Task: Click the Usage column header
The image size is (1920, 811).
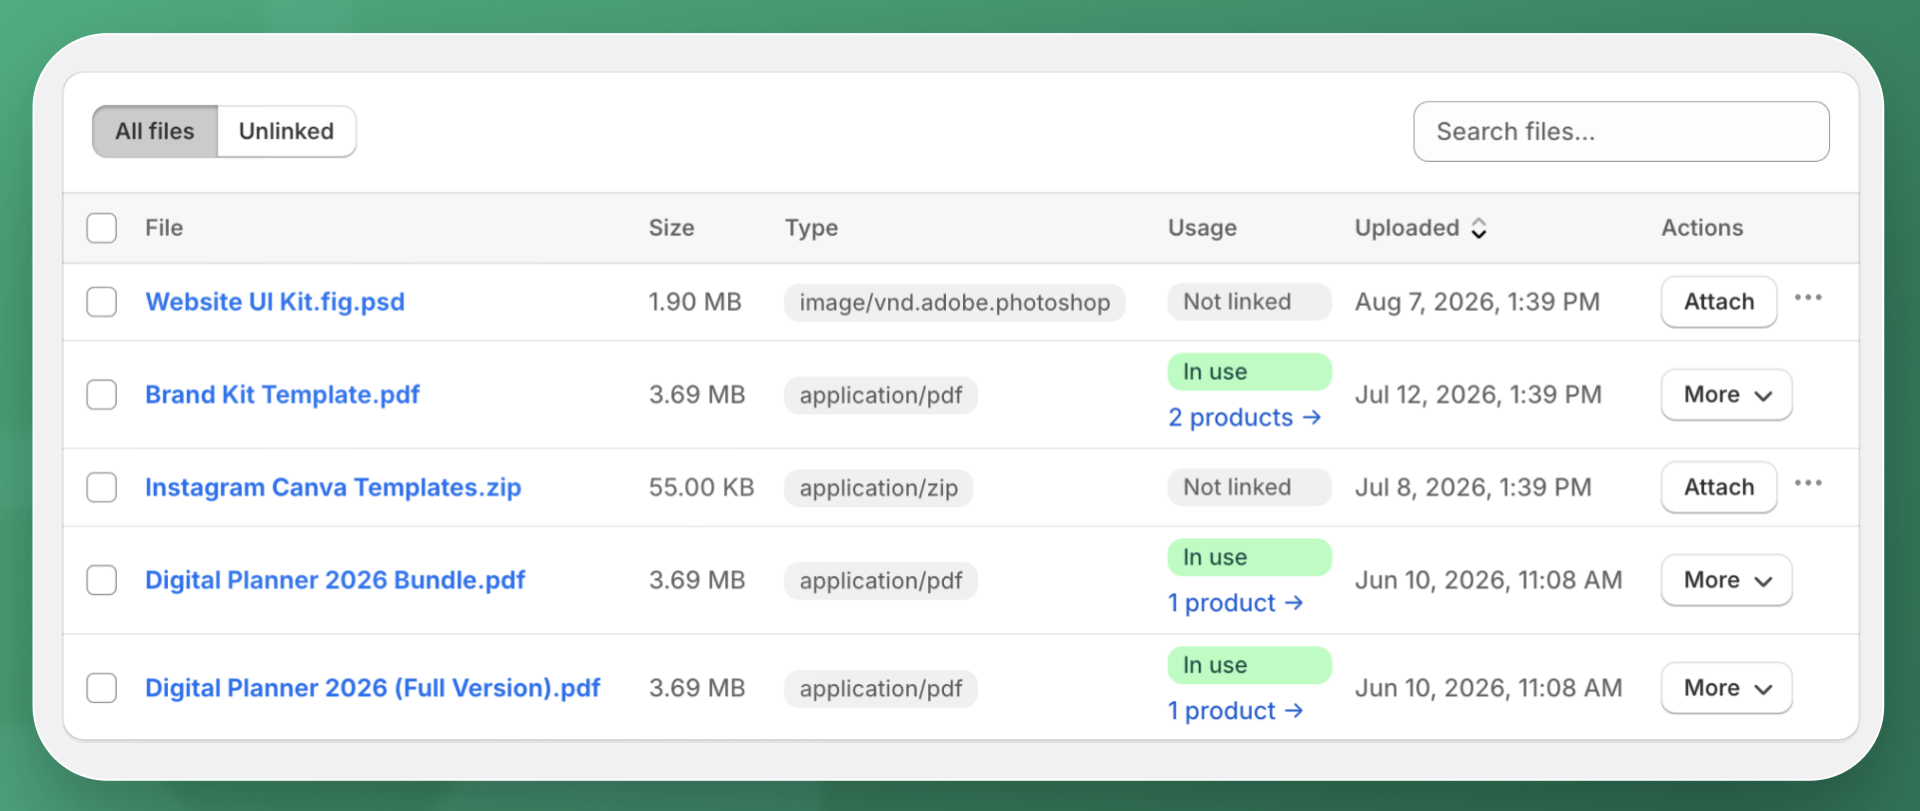Action: click(1203, 228)
